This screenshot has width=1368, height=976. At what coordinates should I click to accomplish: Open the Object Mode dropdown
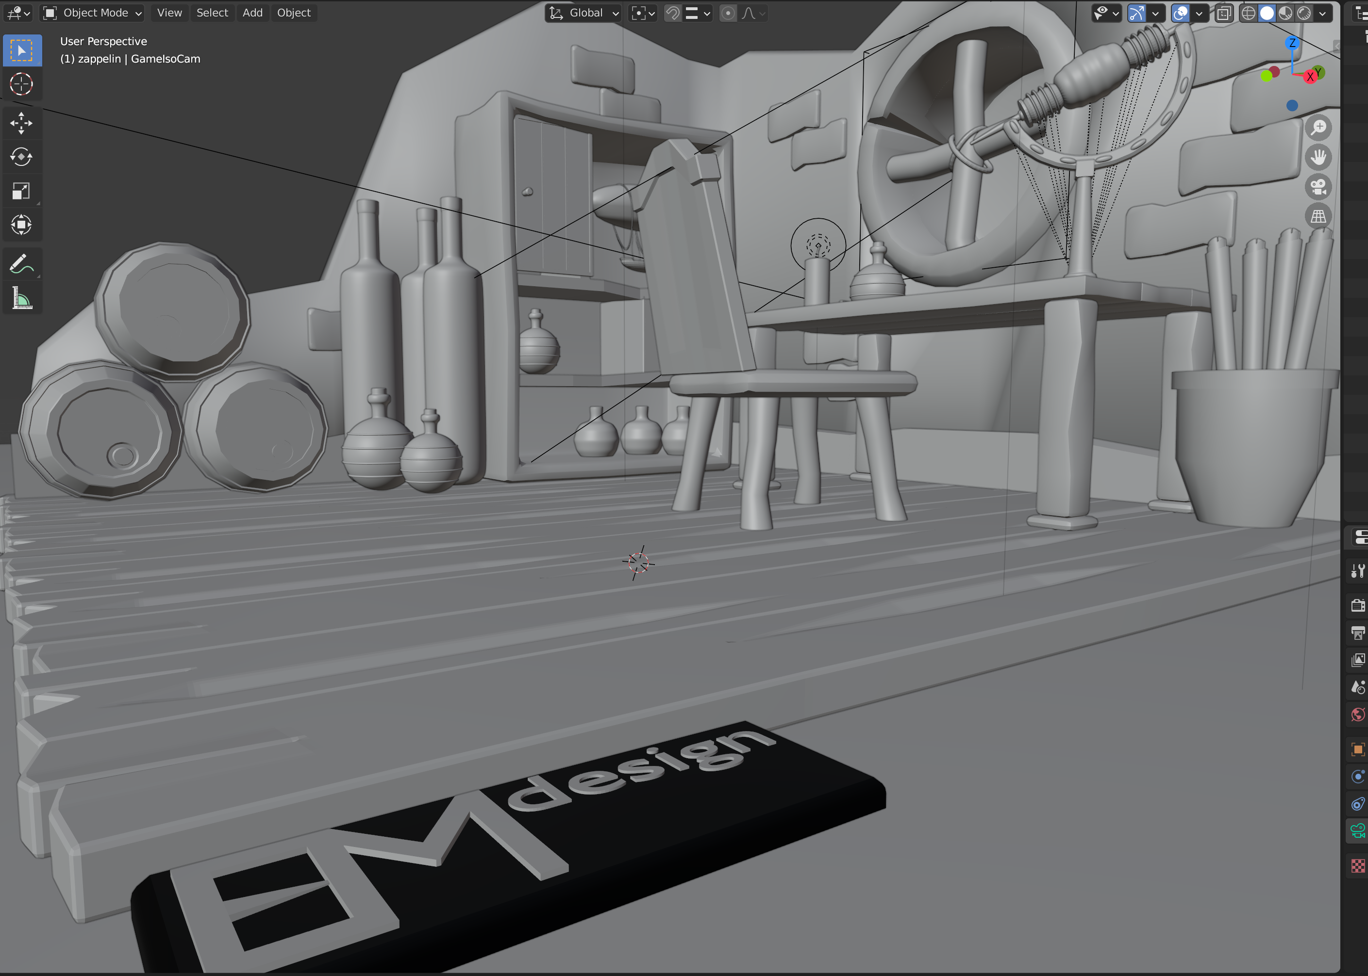pos(93,13)
